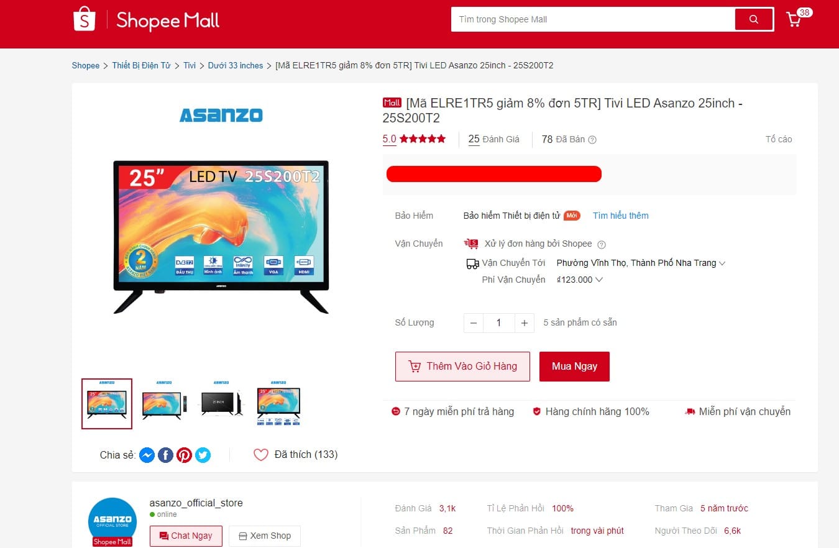Share product on Facebook icon

coord(165,455)
